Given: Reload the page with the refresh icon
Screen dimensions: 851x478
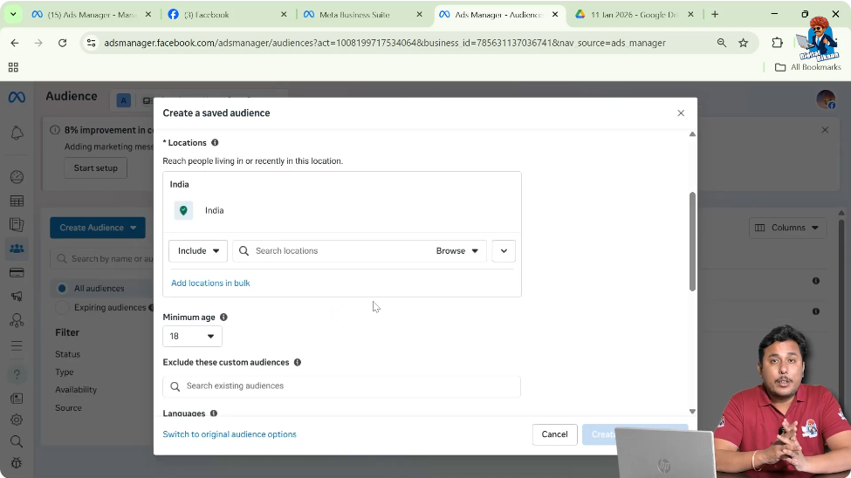Looking at the screenshot, I should point(63,43).
